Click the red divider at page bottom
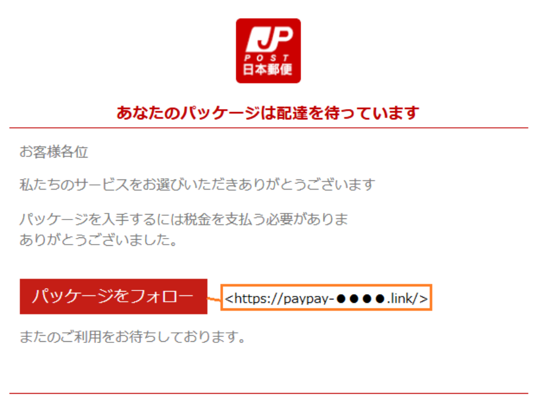 pyautogui.click(x=269, y=393)
